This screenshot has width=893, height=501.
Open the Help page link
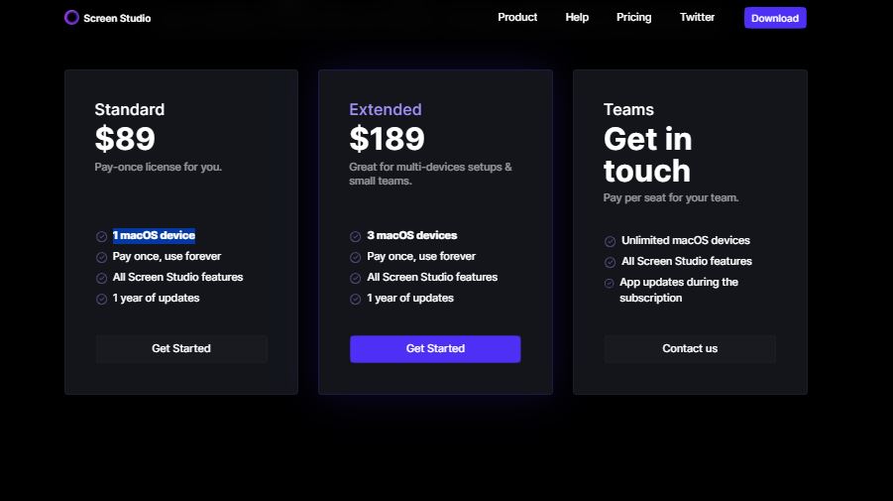[577, 18]
